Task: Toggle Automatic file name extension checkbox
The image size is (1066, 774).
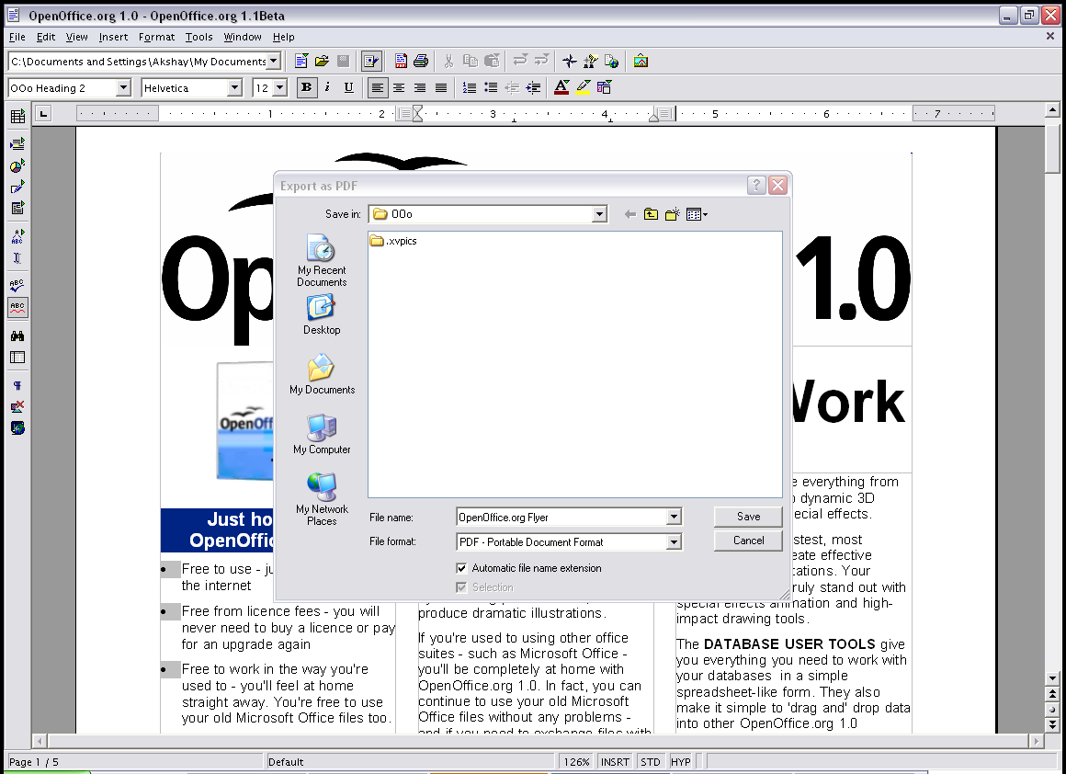Action: pyautogui.click(x=461, y=568)
